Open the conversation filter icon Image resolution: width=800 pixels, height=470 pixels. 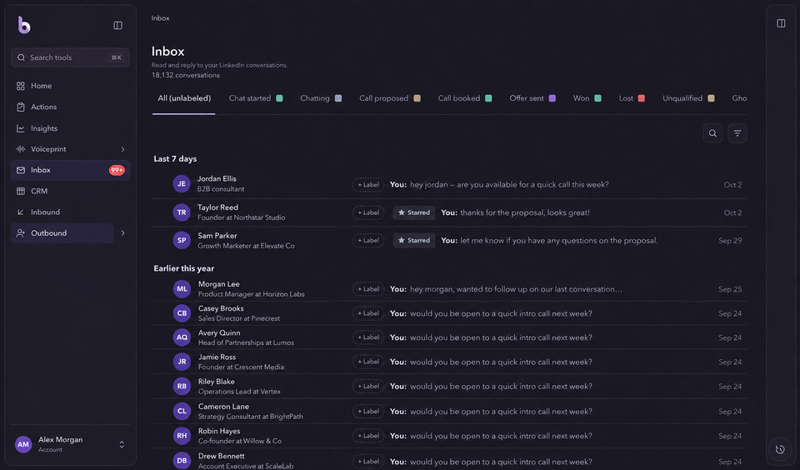737,133
